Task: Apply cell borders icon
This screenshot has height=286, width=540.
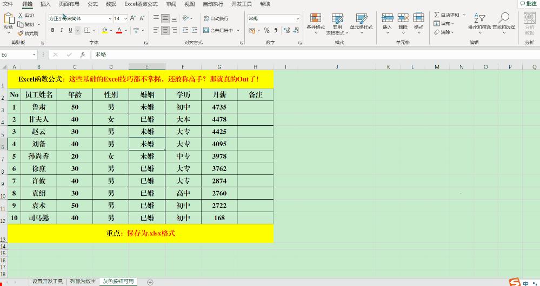Action: pos(87,30)
